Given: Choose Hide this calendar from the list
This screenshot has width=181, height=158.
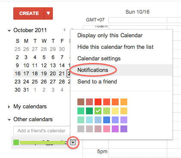Looking at the screenshot, I should point(115,47).
